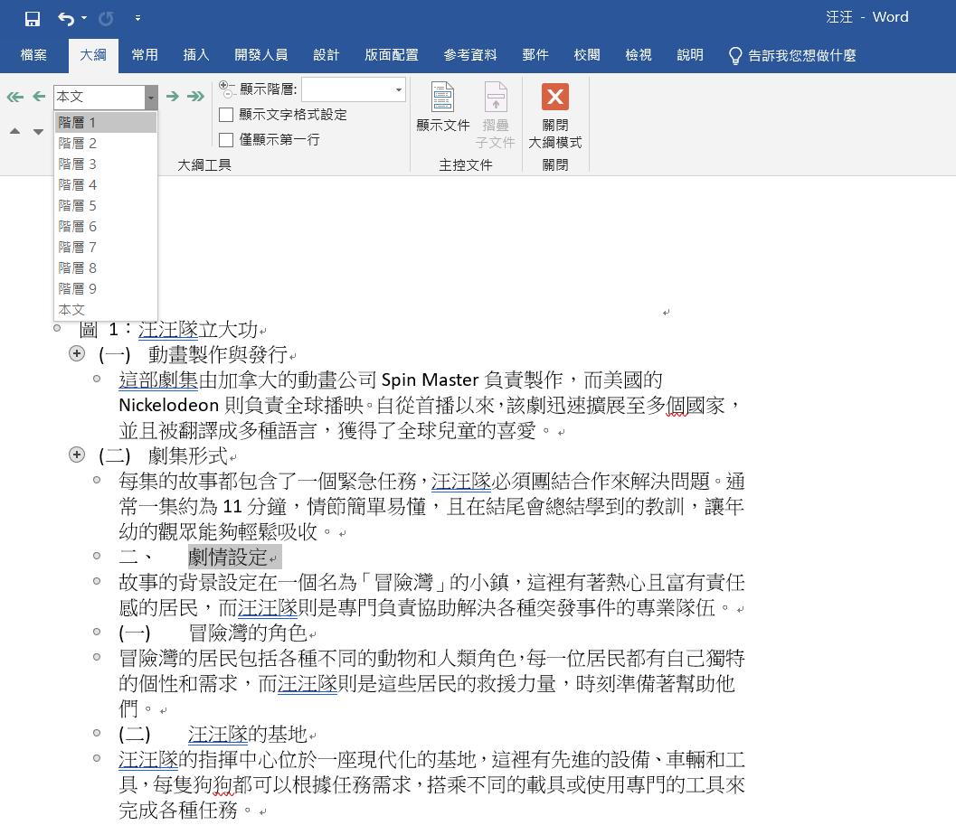
Task: Click the heading text 劇集形式
Action: pyautogui.click(x=188, y=455)
